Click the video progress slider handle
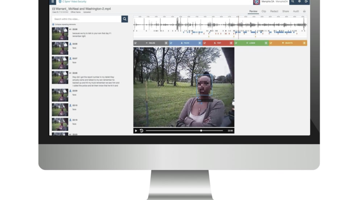Image resolution: width=355 pixels, height=200 pixels. click(201, 130)
